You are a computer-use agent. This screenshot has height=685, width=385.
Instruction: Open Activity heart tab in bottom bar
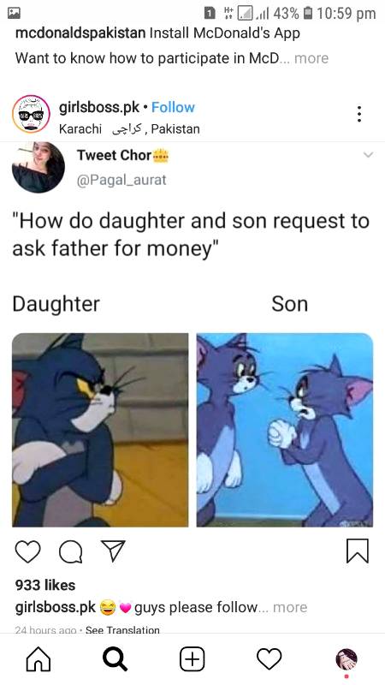[269, 658]
